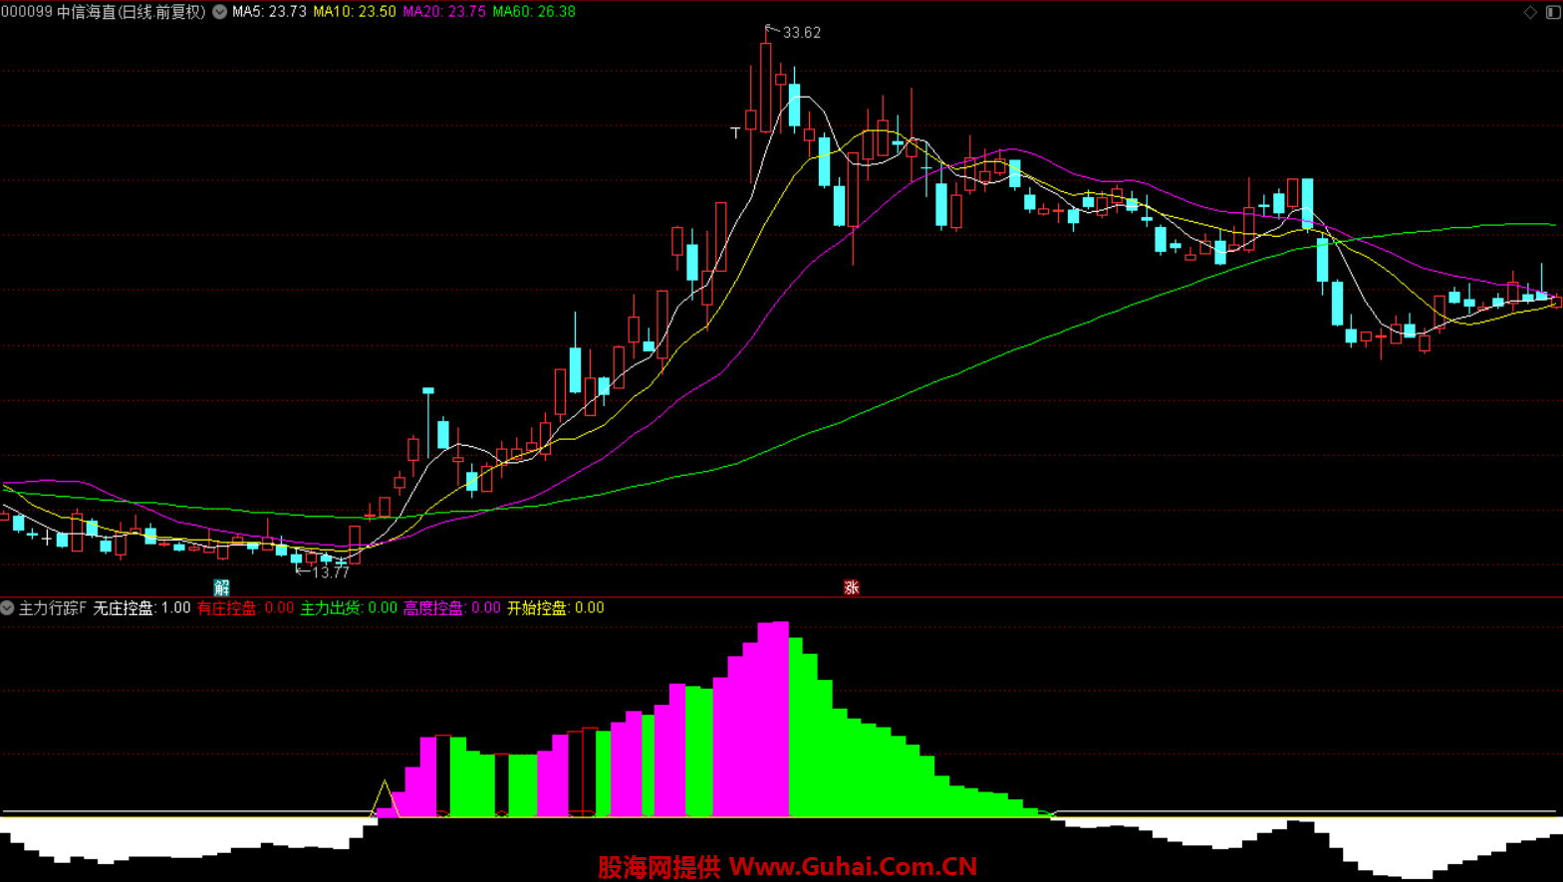Select the MA5 moving average label
Screen dimensions: 1563x882
click(269, 12)
